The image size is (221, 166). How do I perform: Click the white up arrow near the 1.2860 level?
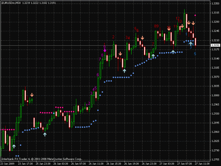click(45, 134)
